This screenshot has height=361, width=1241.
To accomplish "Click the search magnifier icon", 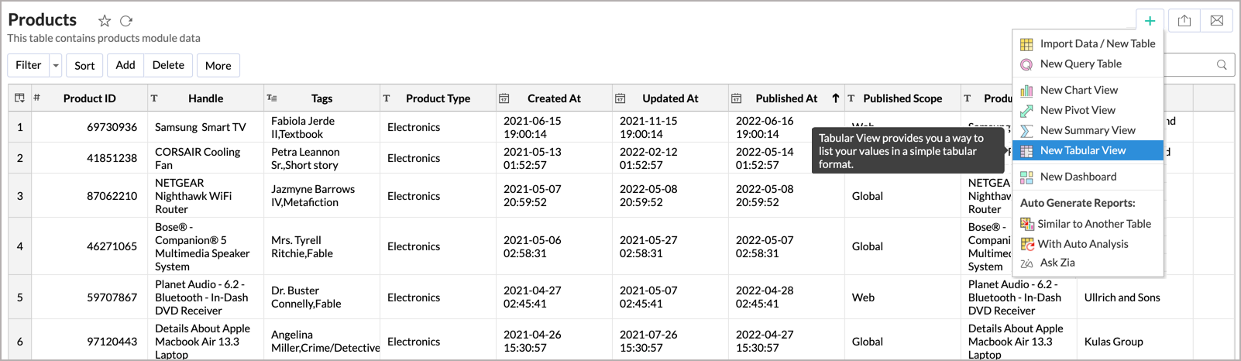I will (1222, 65).
